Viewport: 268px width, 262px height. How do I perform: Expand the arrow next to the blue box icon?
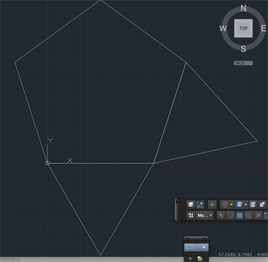click(246, 204)
